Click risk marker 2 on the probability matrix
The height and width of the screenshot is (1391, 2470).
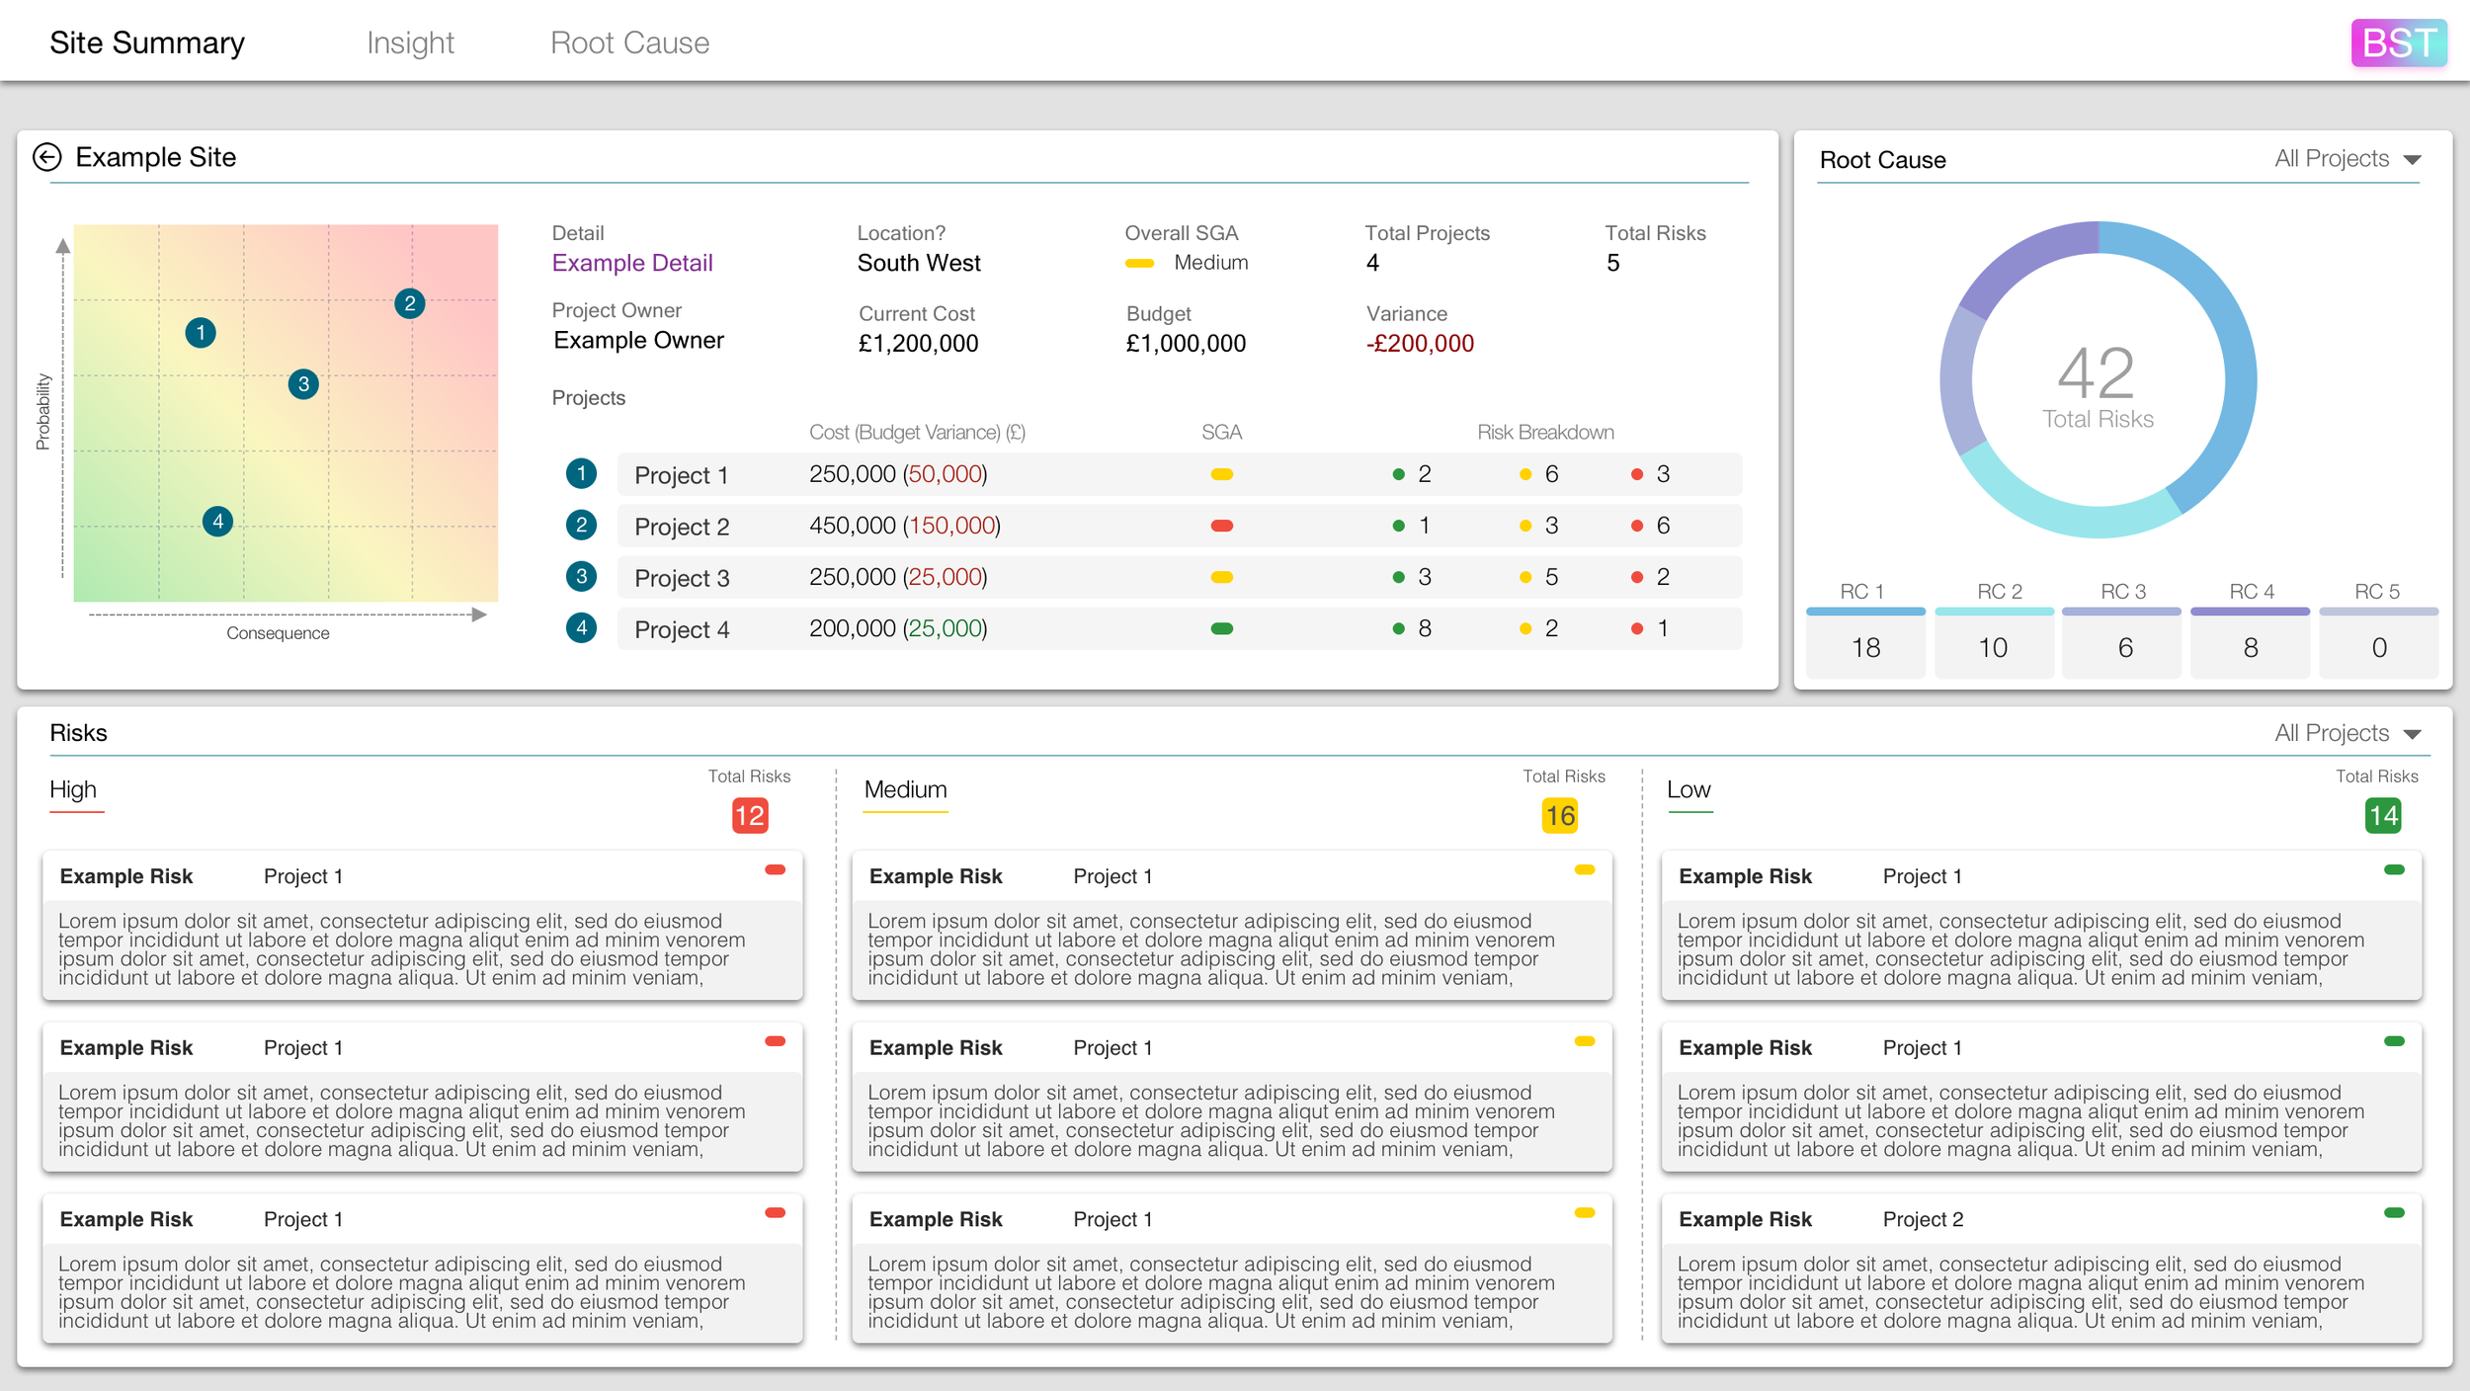coord(409,304)
